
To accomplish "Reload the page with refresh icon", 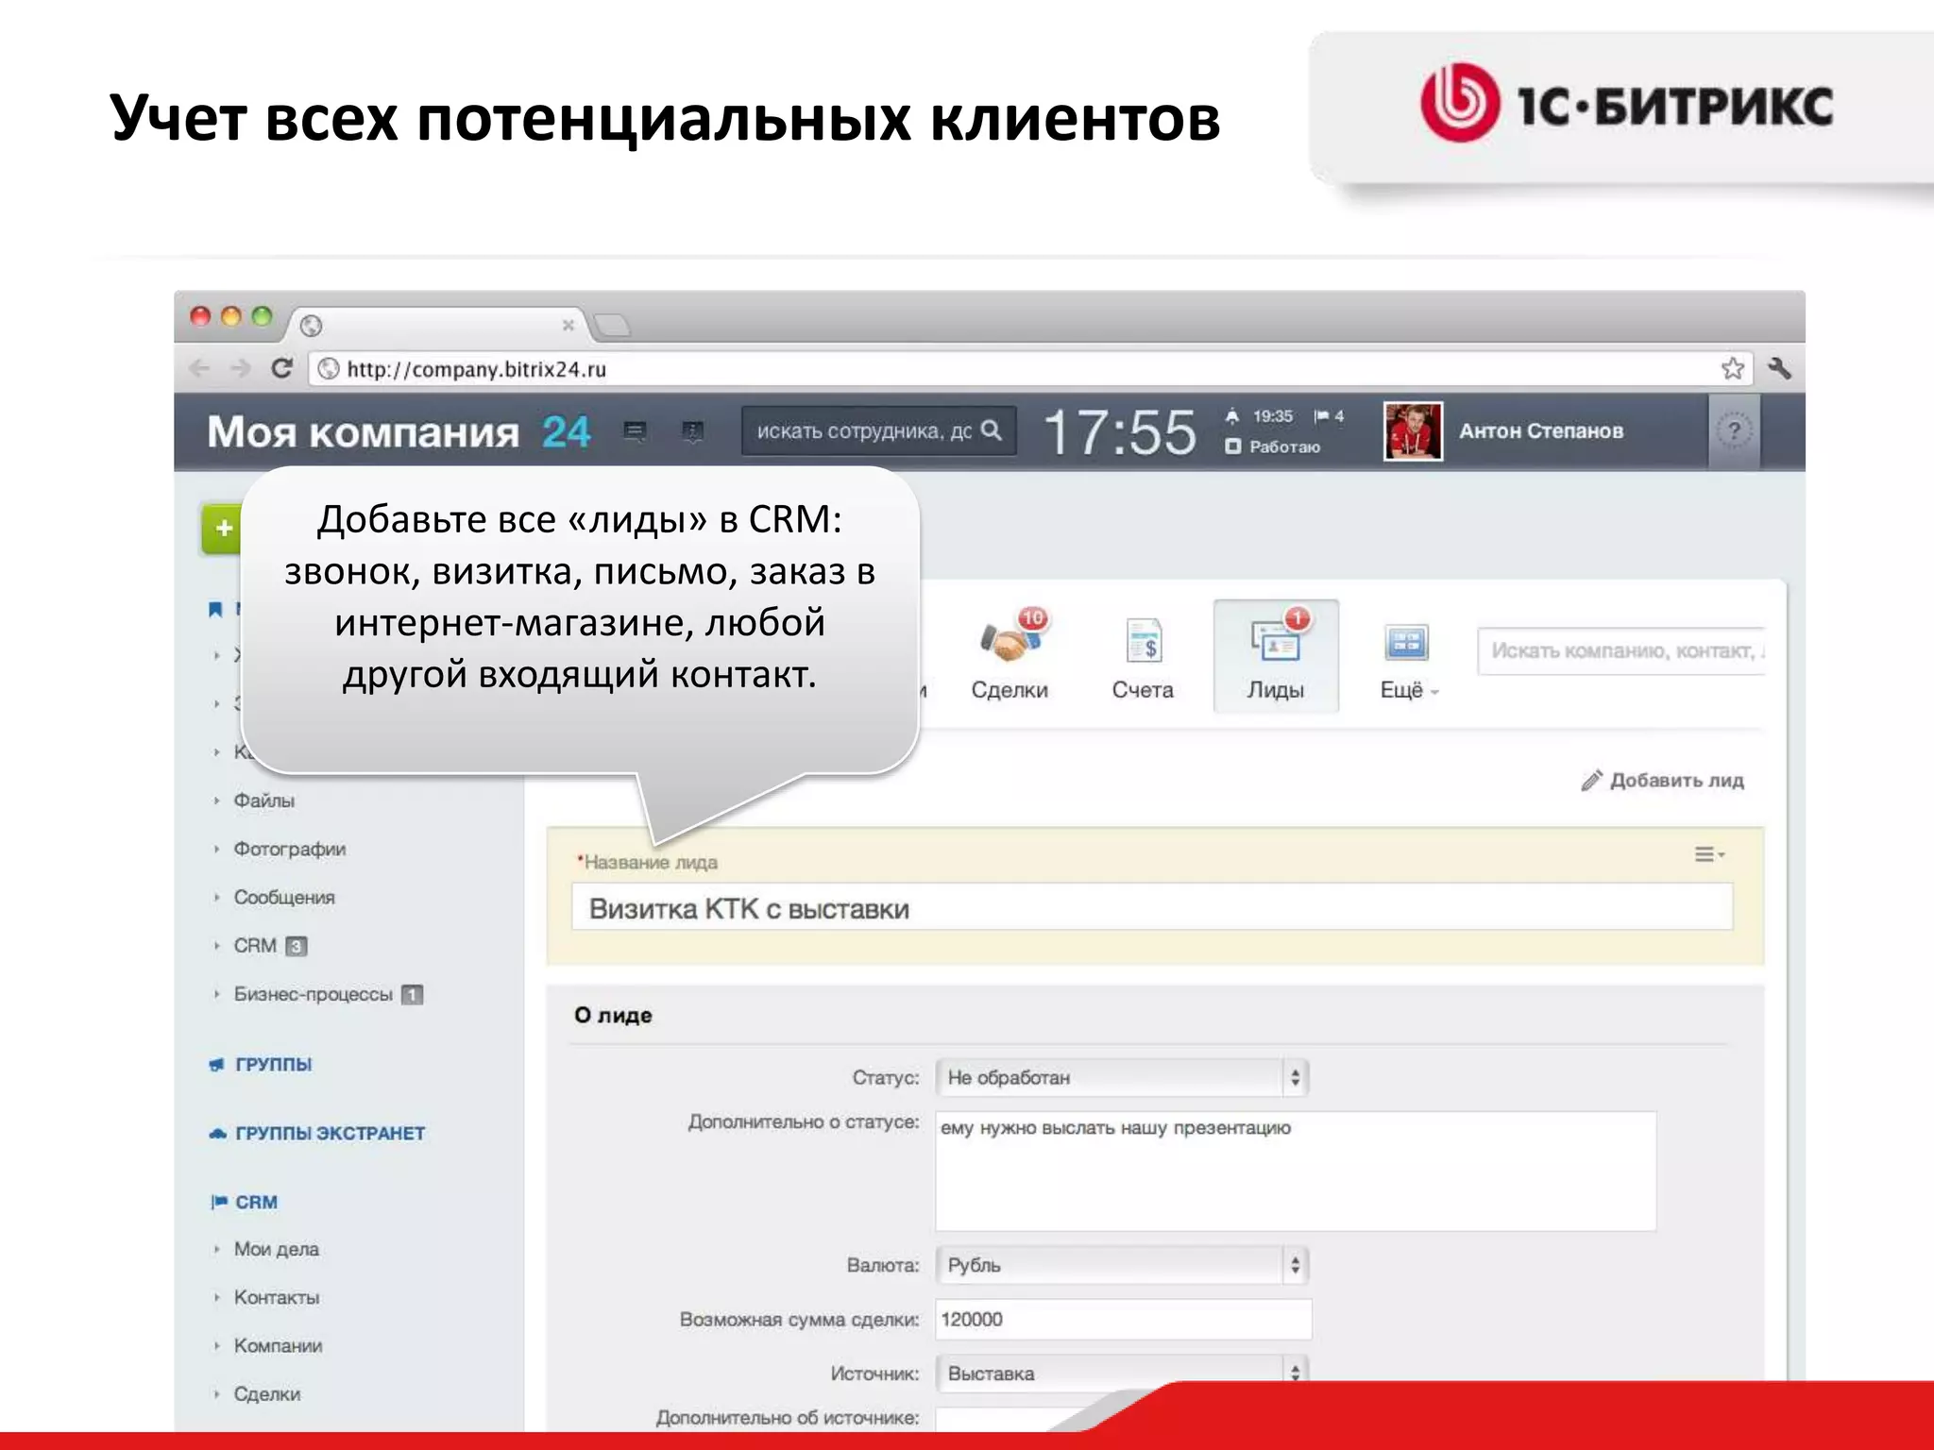I will click(281, 368).
